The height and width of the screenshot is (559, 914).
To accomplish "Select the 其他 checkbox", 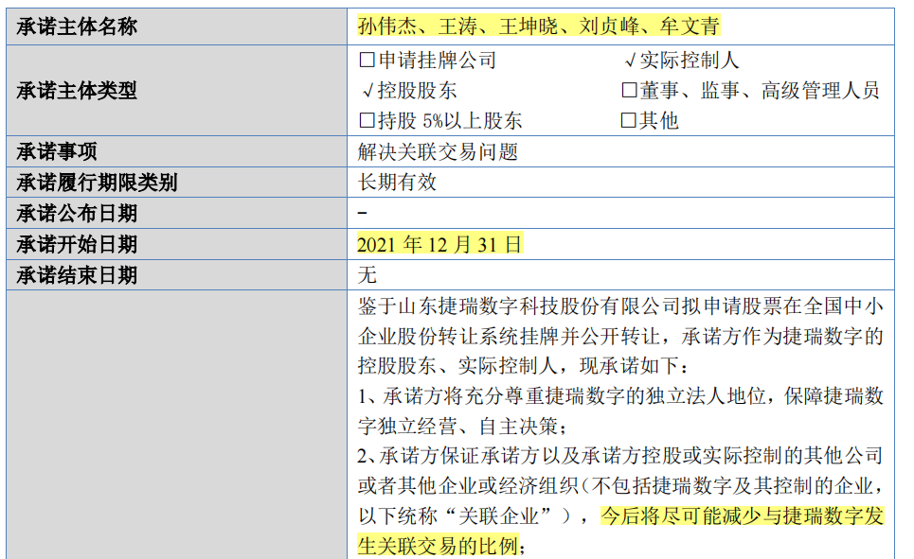I will pyautogui.click(x=629, y=120).
